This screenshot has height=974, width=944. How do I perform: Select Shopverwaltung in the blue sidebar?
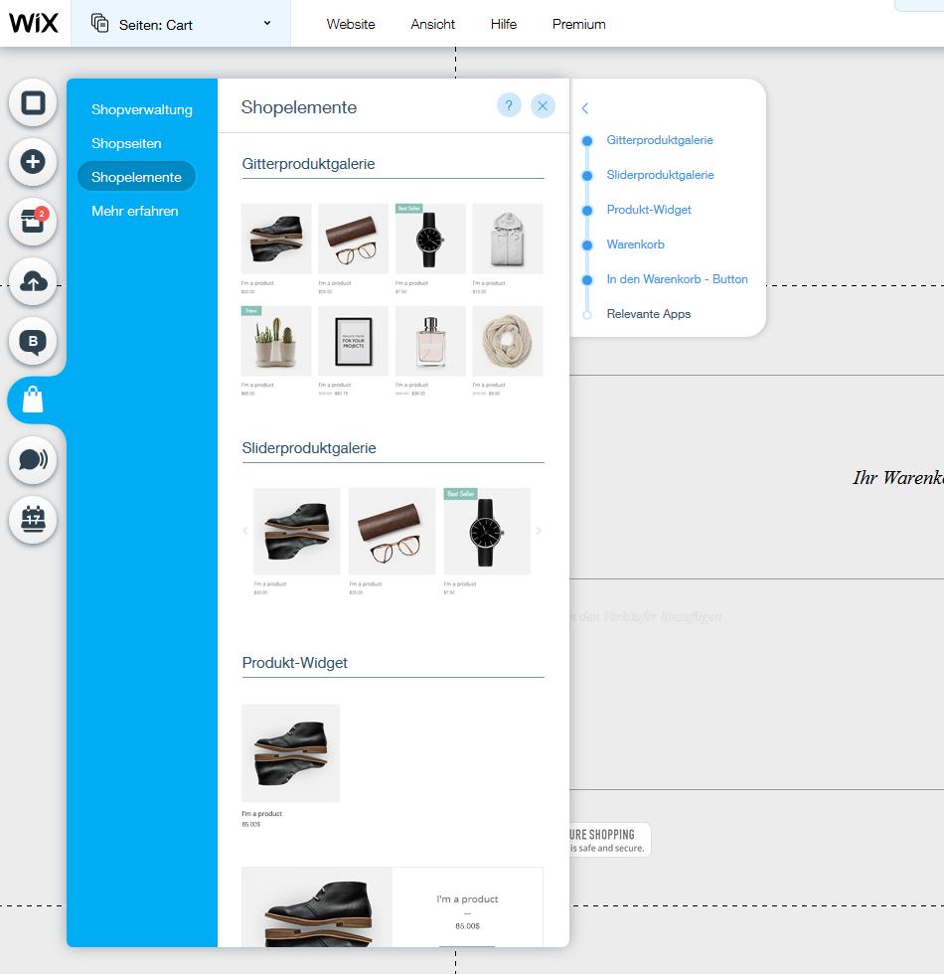pos(142,109)
